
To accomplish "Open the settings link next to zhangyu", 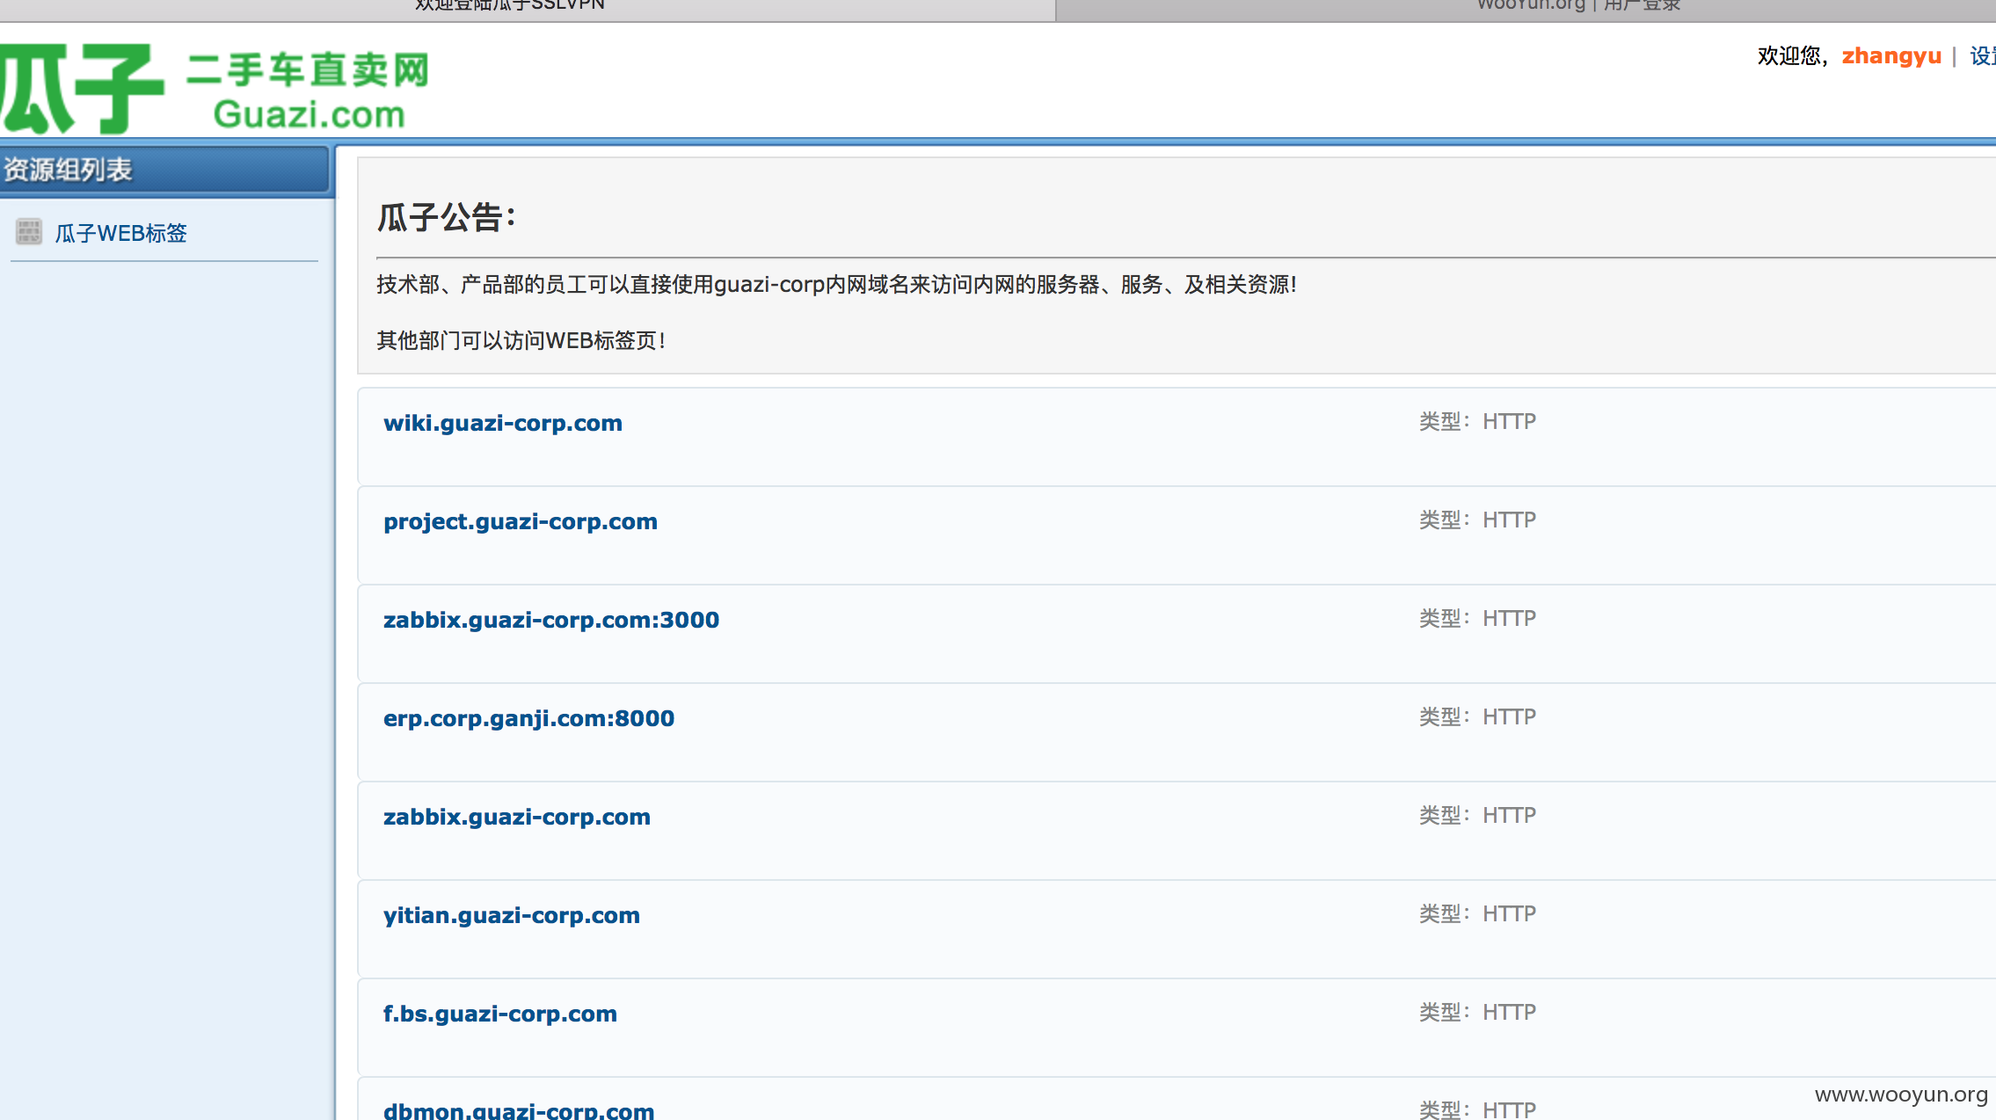I will [x=1983, y=55].
